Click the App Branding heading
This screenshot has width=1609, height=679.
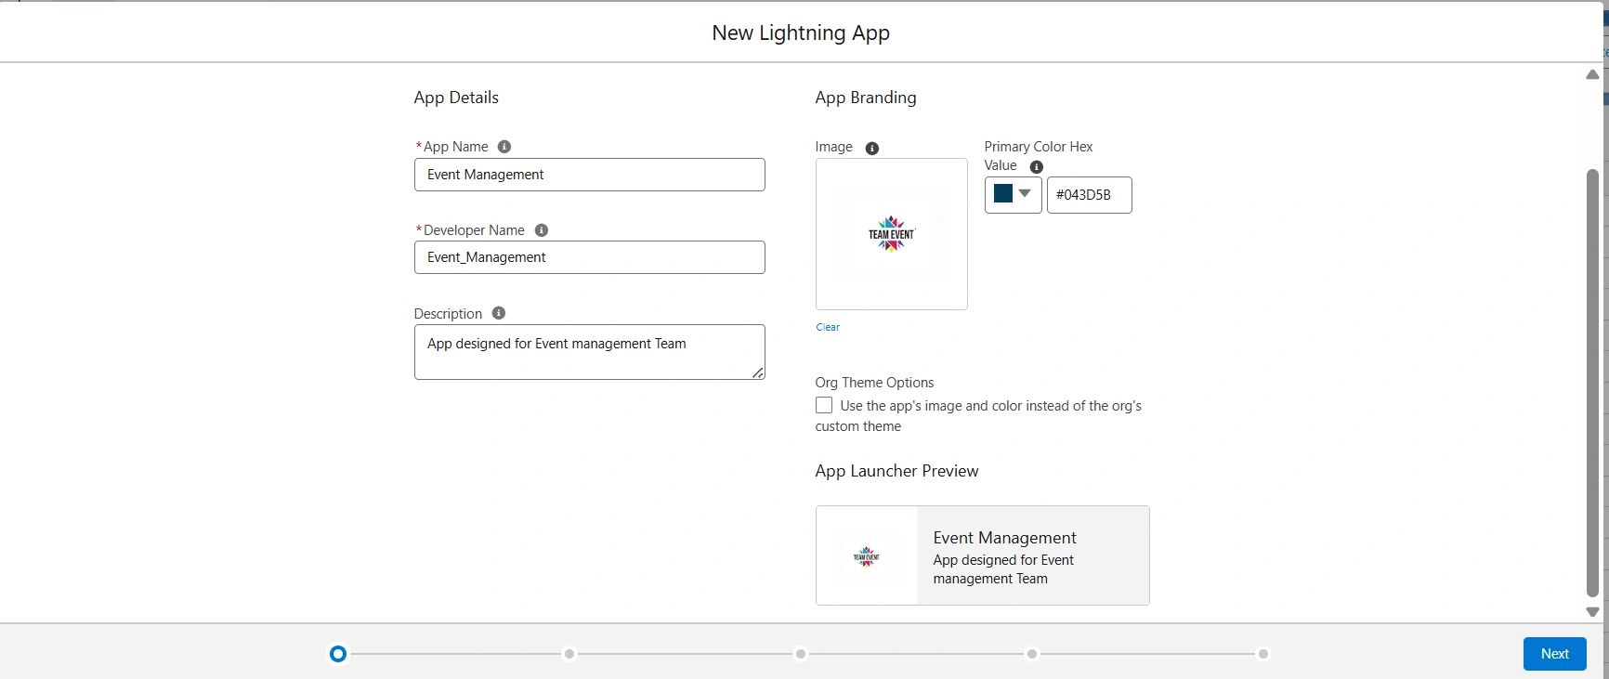pos(866,98)
